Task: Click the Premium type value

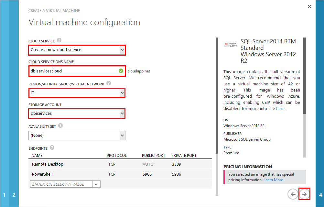Action: click(231, 153)
